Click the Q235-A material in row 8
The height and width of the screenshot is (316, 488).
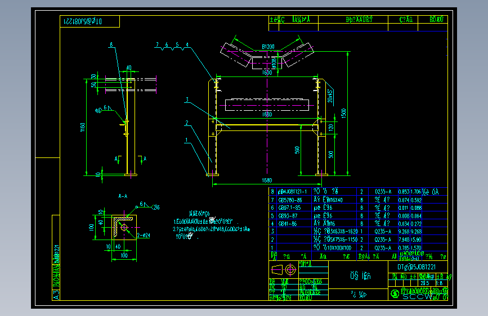pos(383,192)
